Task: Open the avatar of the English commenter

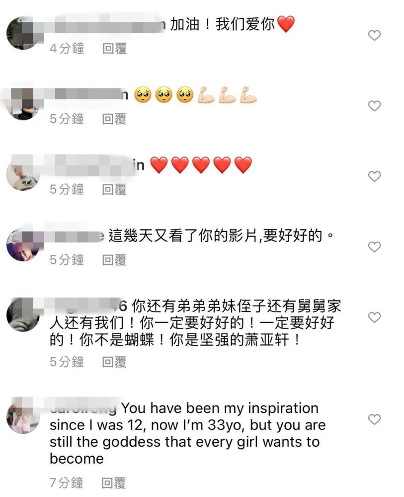Action: 23,417
